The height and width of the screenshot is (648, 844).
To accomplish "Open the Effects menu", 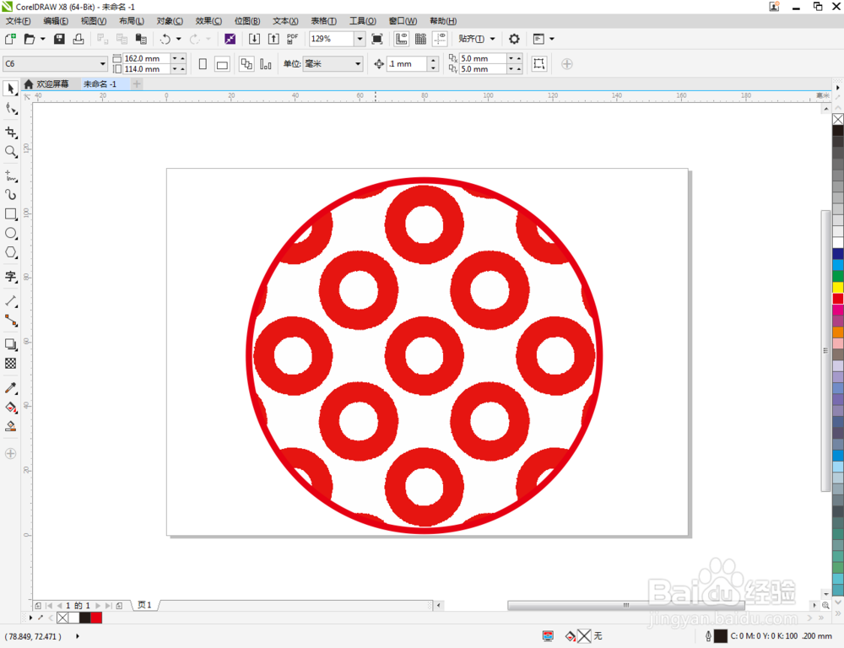I will tap(208, 21).
